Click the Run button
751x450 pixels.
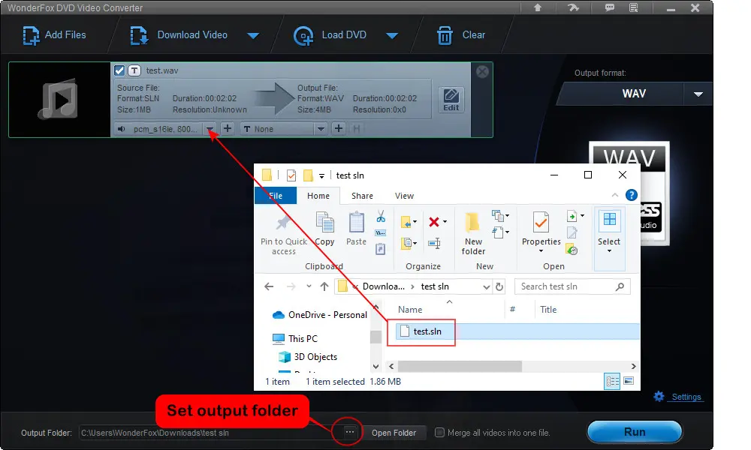tap(635, 432)
